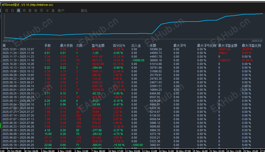Open the 账户 account tab
Image resolution: width=265 pixels, height=152 pixels.
(61, 11)
